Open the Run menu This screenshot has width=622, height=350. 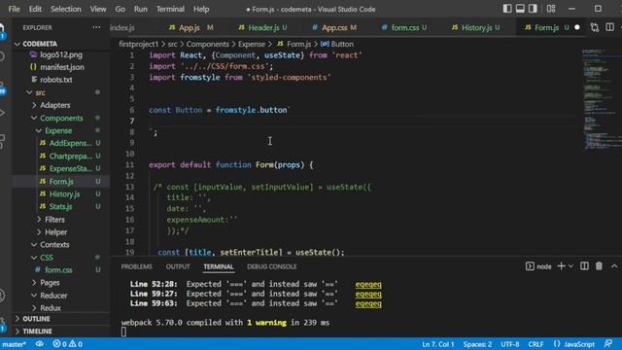pyautogui.click(x=140, y=9)
